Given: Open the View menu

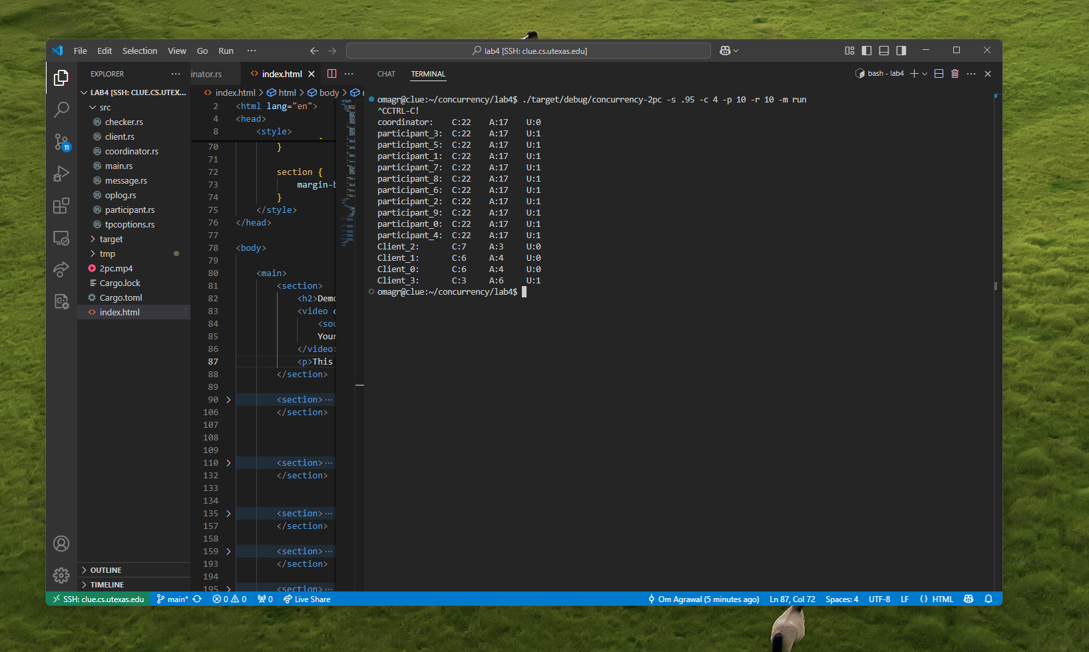Looking at the screenshot, I should 177,51.
